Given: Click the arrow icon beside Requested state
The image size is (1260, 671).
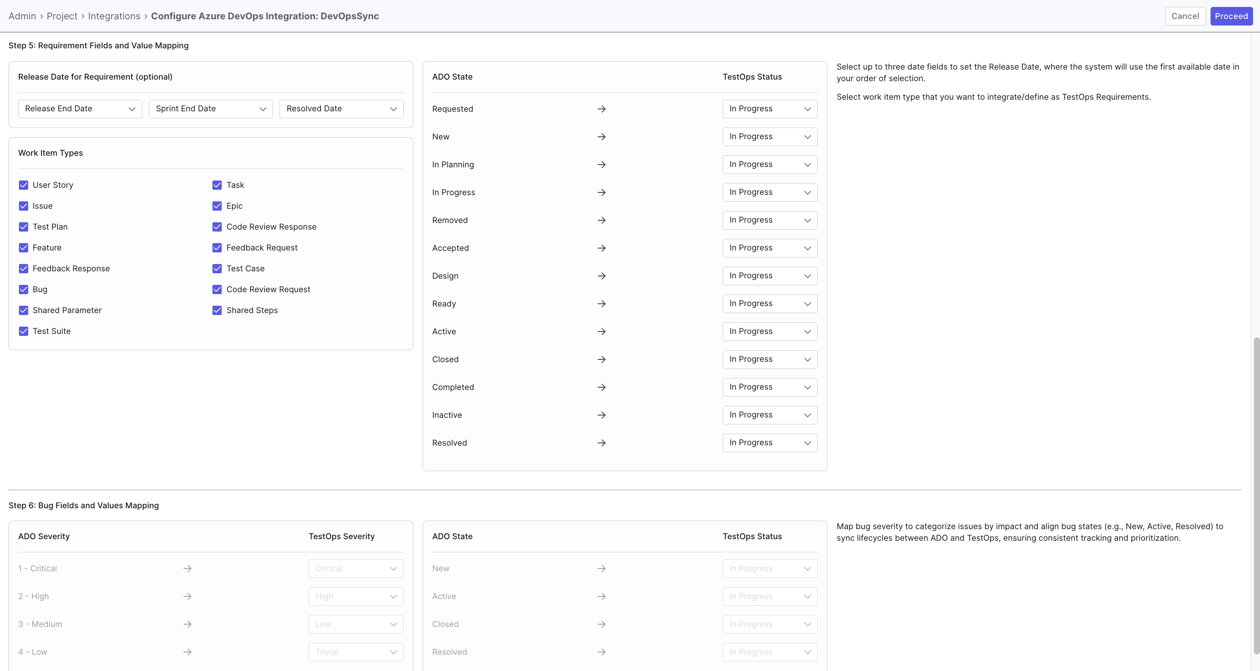Looking at the screenshot, I should [x=602, y=109].
